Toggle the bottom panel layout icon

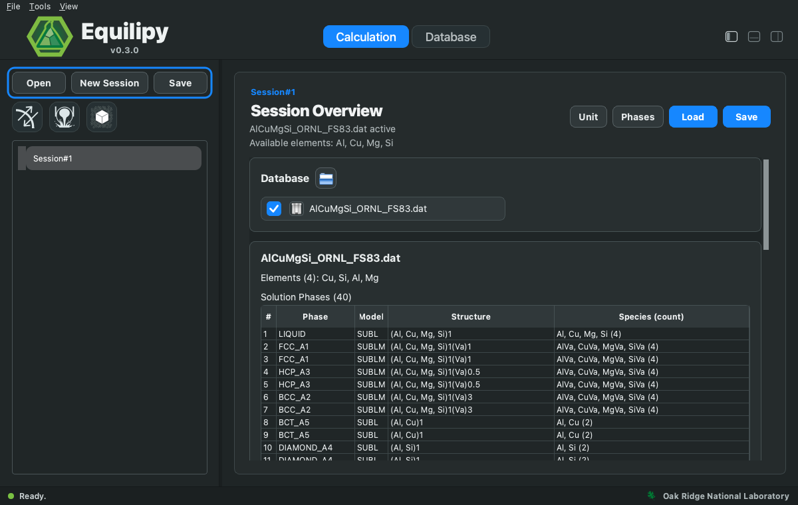[754, 37]
